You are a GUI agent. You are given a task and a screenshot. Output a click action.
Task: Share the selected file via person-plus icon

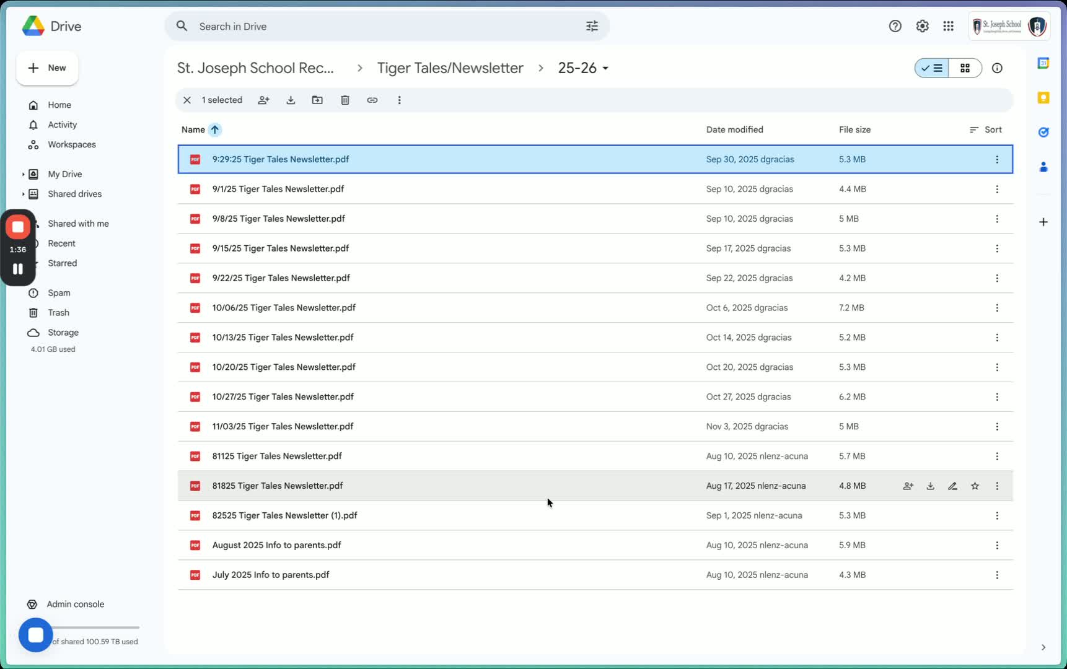point(263,100)
